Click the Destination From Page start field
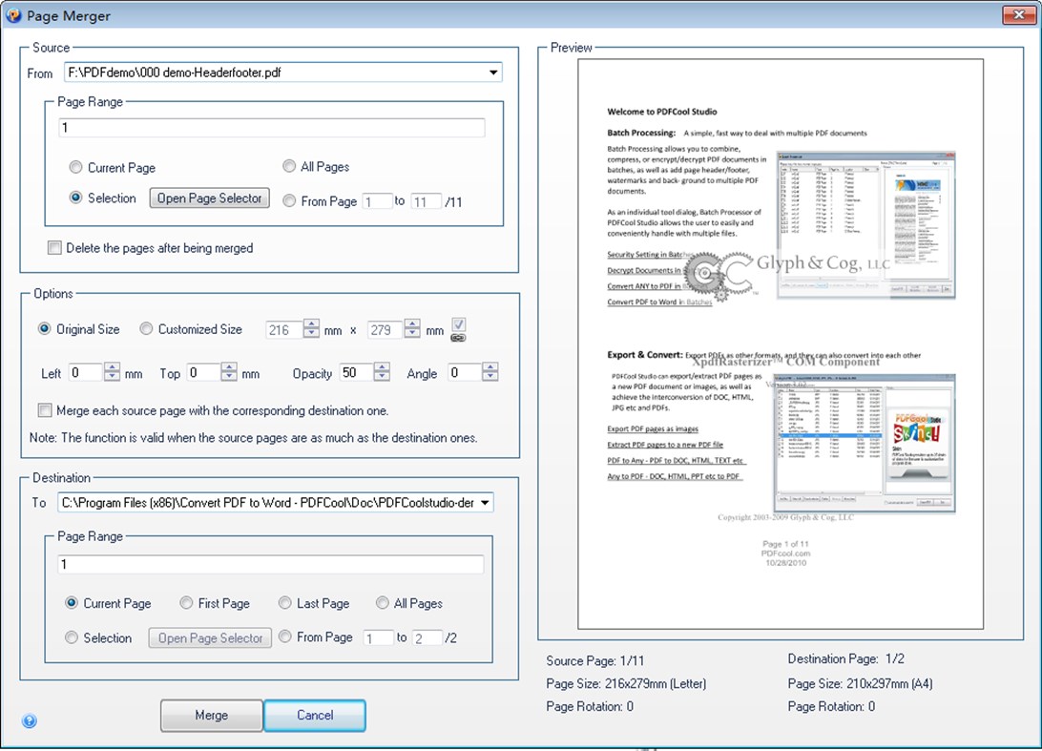The image size is (1042, 751). click(x=378, y=638)
